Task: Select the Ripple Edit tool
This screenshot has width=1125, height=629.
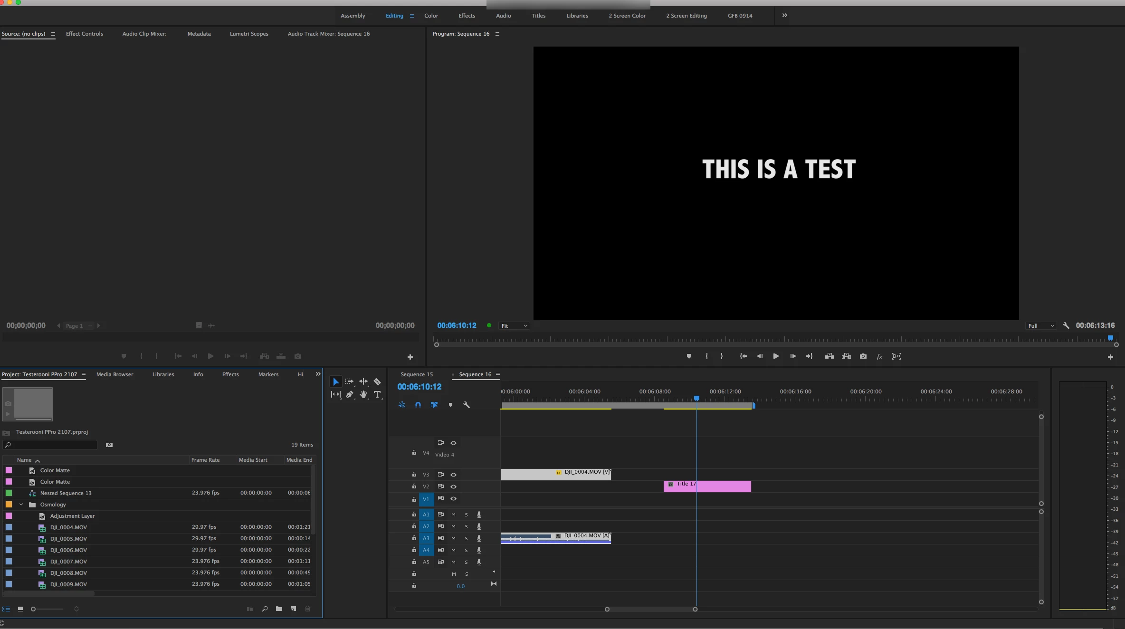Action: [363, 381]
